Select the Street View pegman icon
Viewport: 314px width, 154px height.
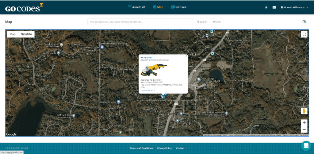[304, 111]
